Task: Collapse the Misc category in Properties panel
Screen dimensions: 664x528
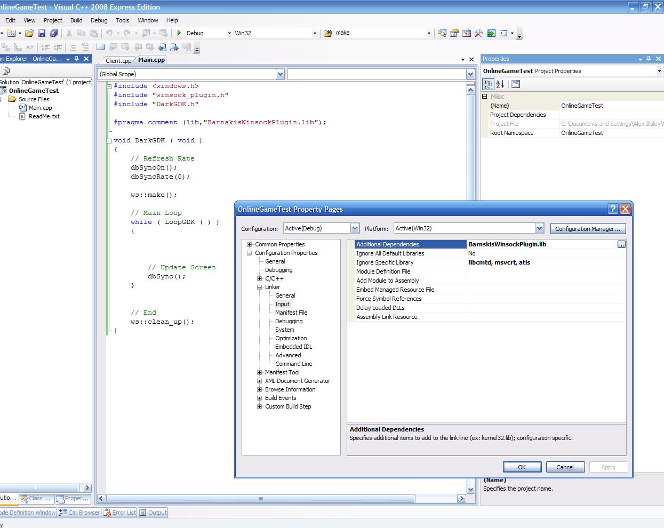Action: click(485, 97)
